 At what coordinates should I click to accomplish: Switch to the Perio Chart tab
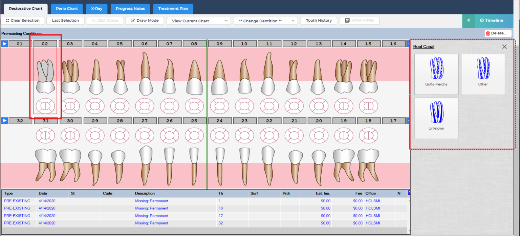tap(67, 9)
